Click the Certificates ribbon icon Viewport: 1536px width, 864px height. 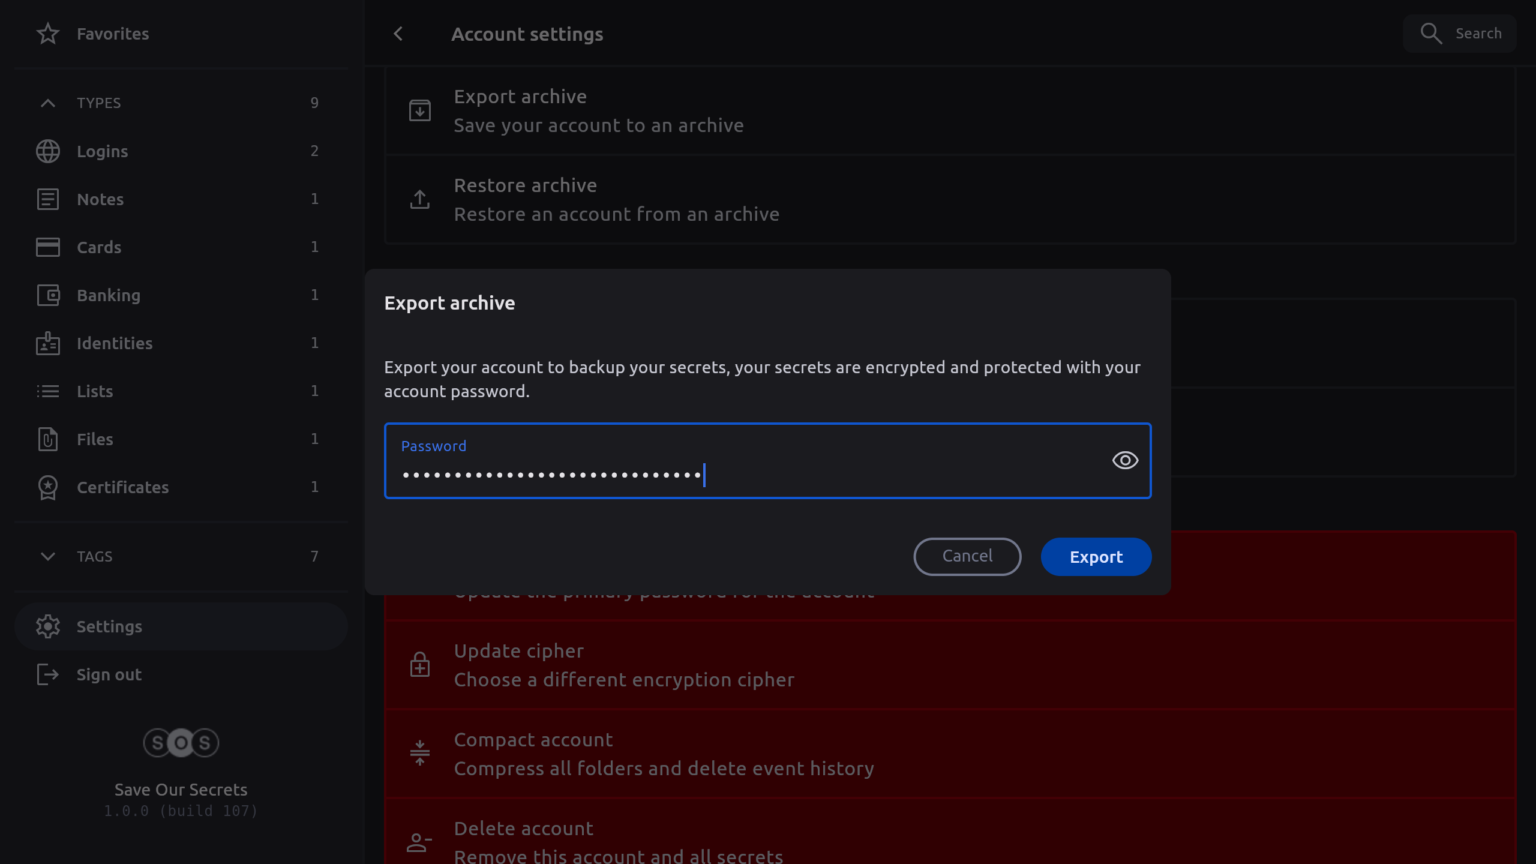48,487
